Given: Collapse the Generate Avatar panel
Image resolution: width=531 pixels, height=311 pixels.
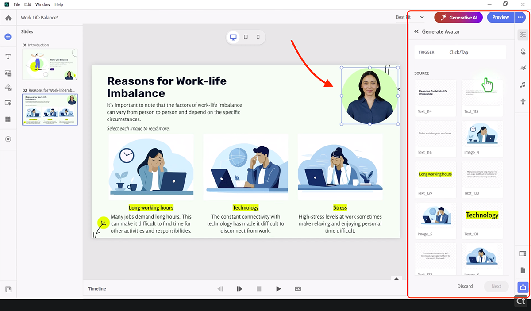Looking at the screenshot, I should coord(416,31).
